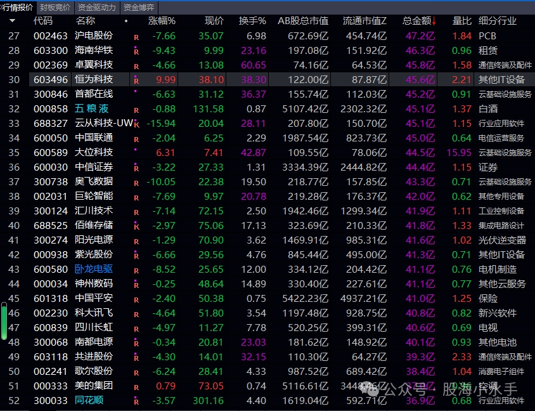The height and width of the screenshot is (411, 535).
Task: Click the R marker for 卧龙电驱
Action: pos(136,271)
